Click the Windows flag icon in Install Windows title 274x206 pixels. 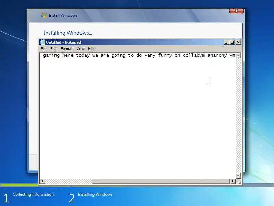click(44, 15)
